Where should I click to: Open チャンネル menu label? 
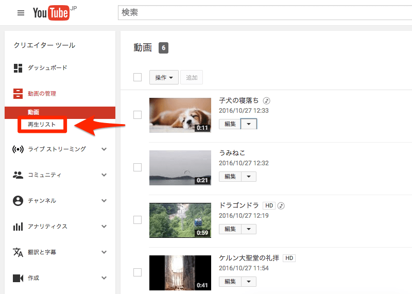tap(42, 201)
